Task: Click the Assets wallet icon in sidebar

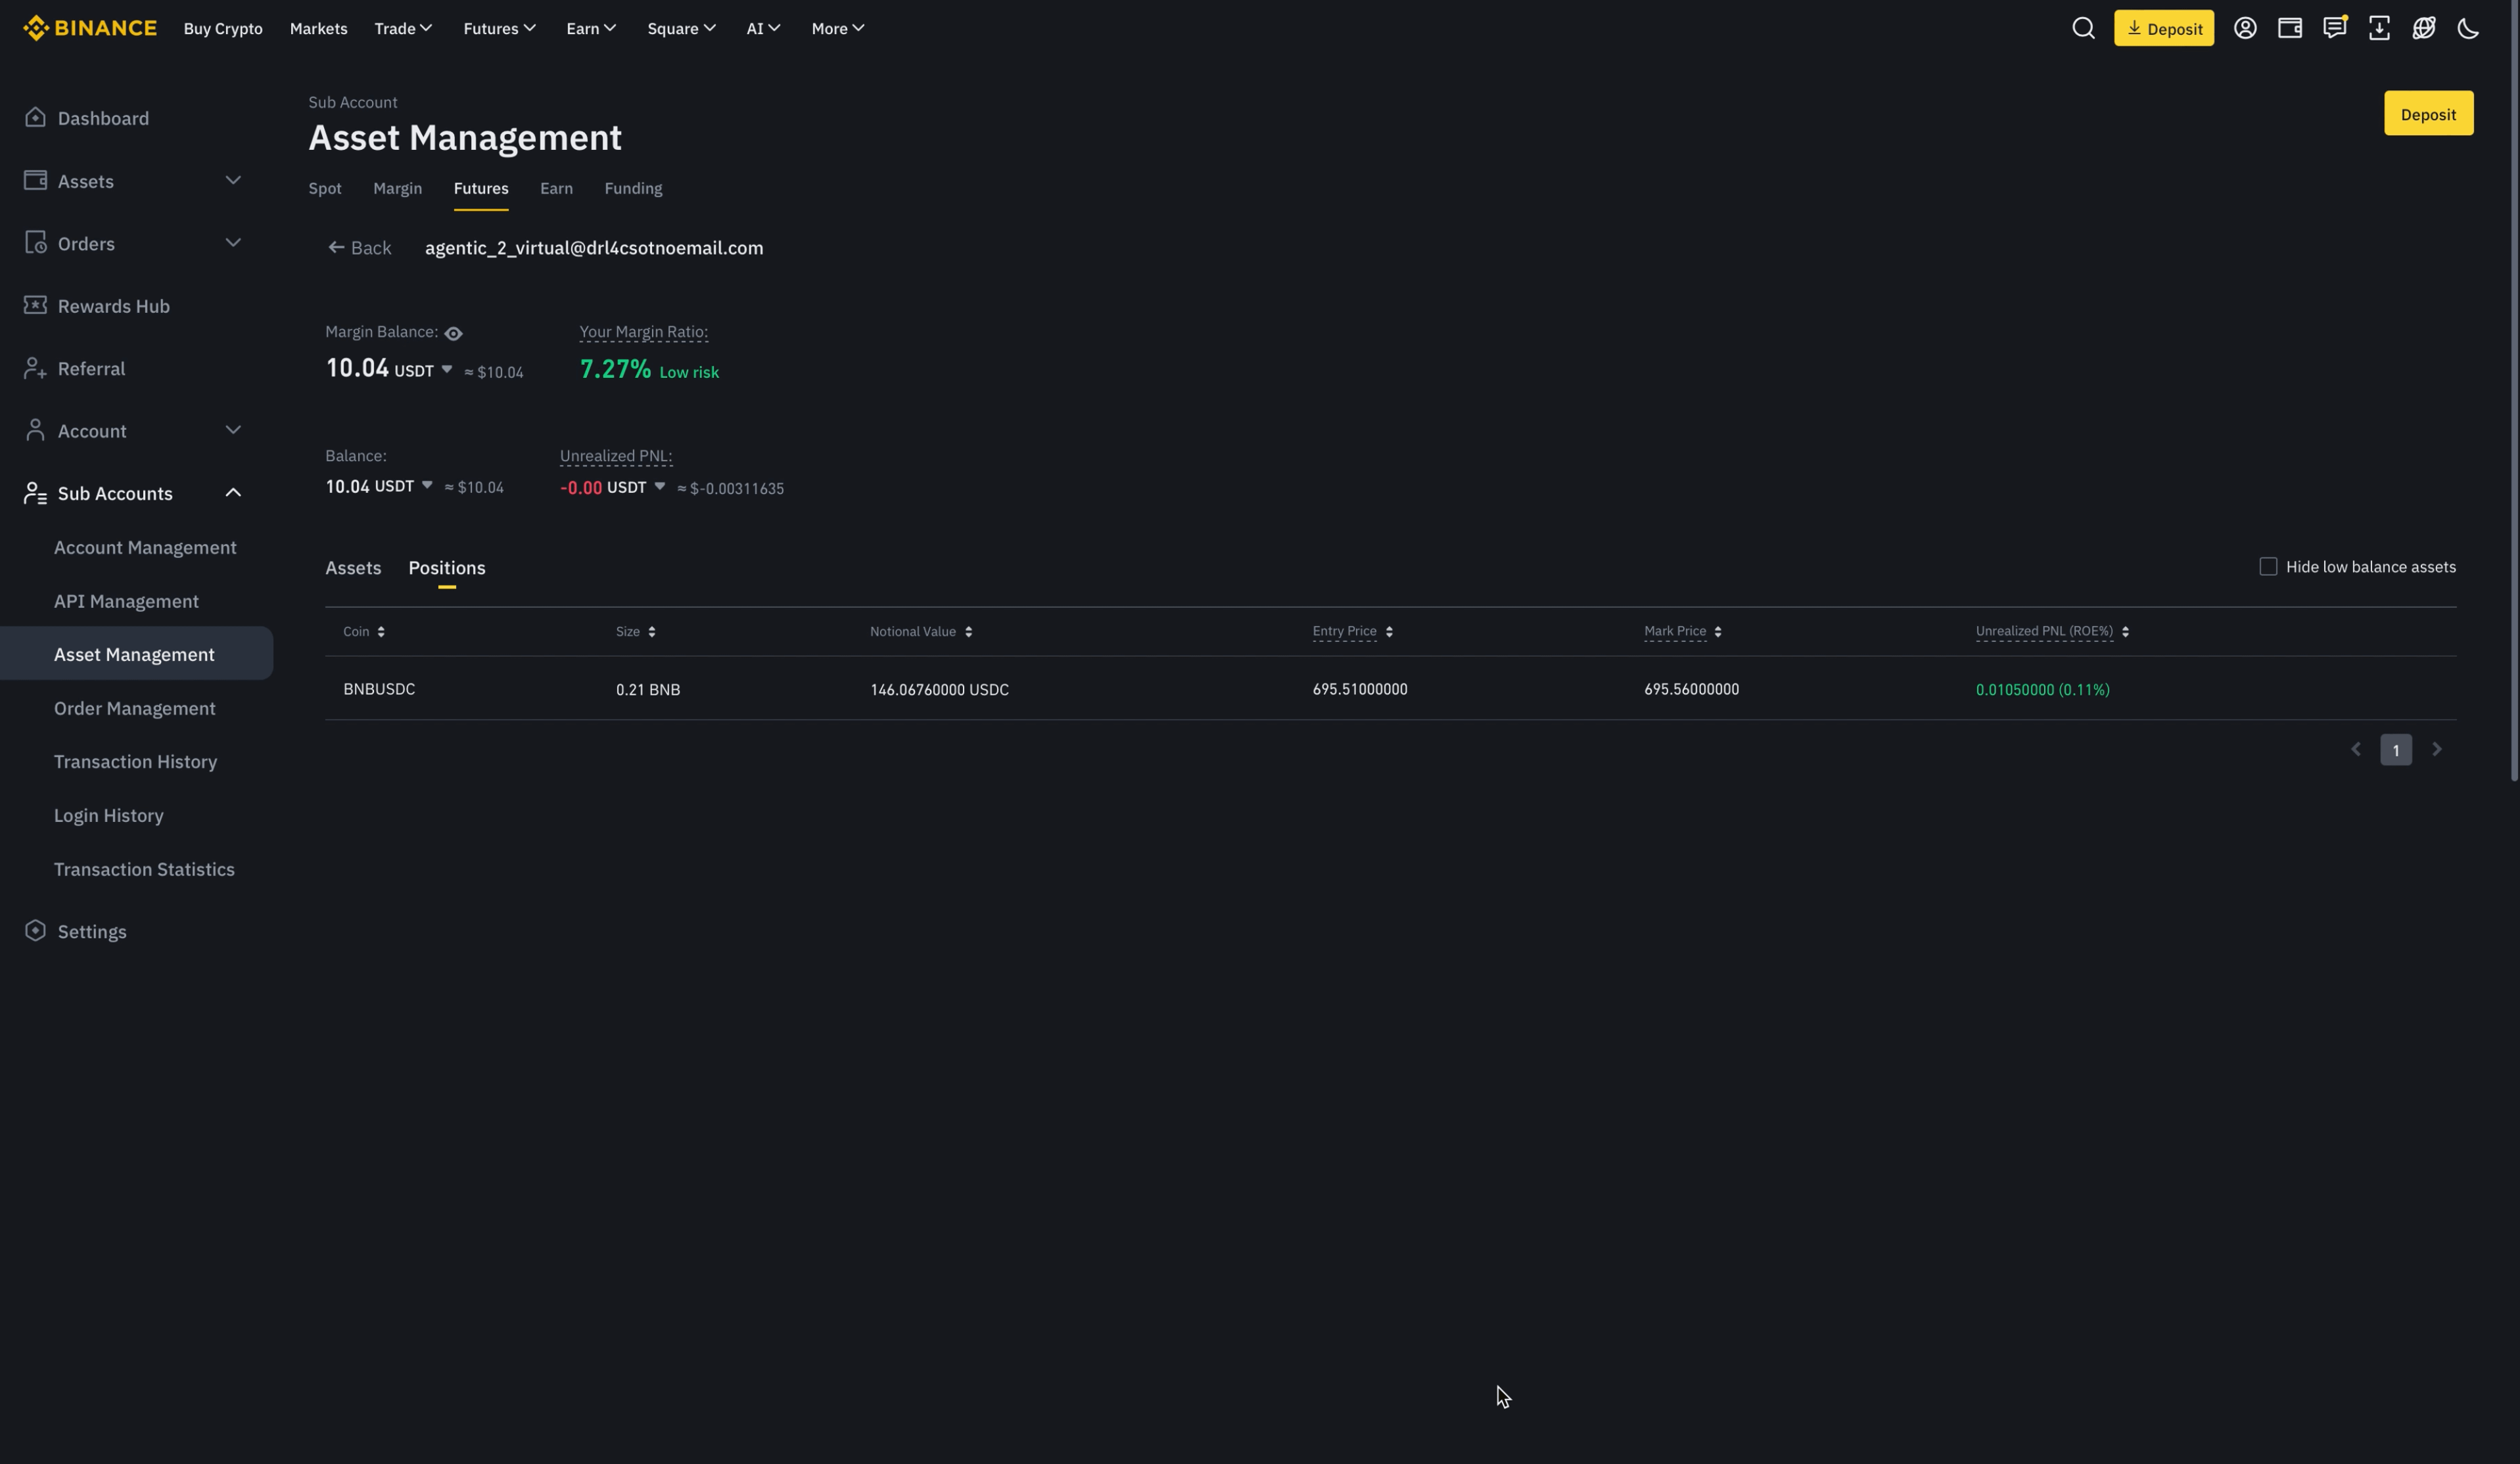Action: (35, 180)
